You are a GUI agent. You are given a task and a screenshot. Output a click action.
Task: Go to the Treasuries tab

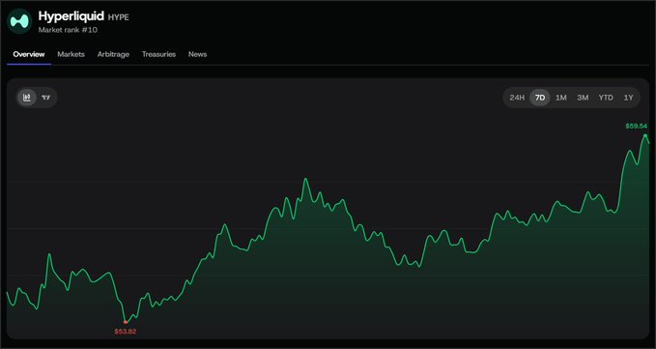159,54
